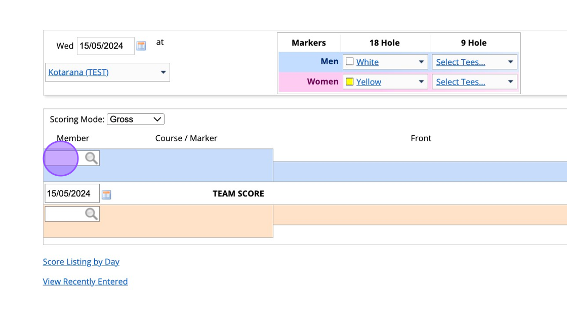The image size is (567, 317).
Task: Expand Women's 9 Hole tee dropdown arrow
Action: (510, 82)
